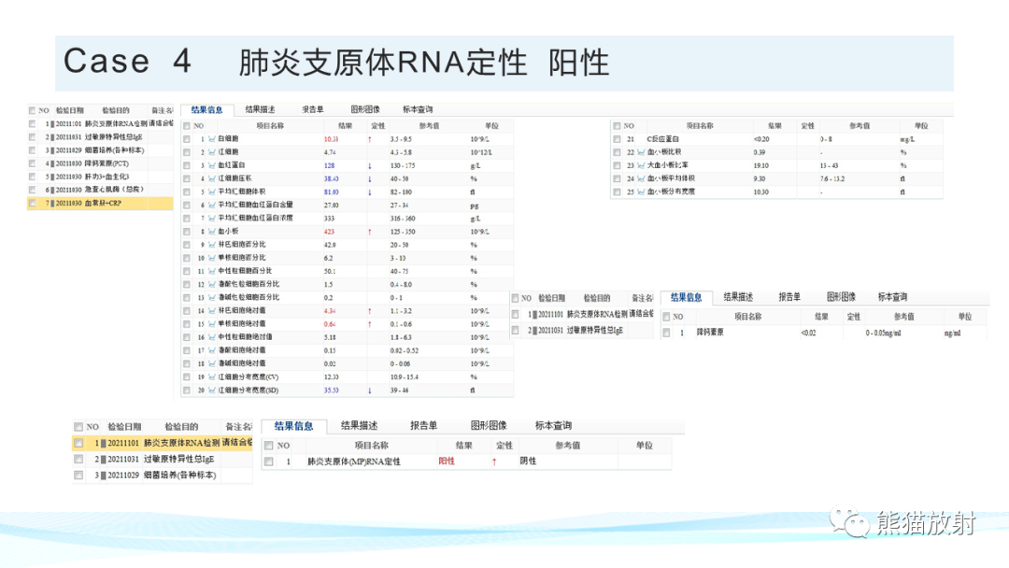
Task: Open the trend icon for 红细胞分布宽度(CV)
Action: [x=212, y=376]
